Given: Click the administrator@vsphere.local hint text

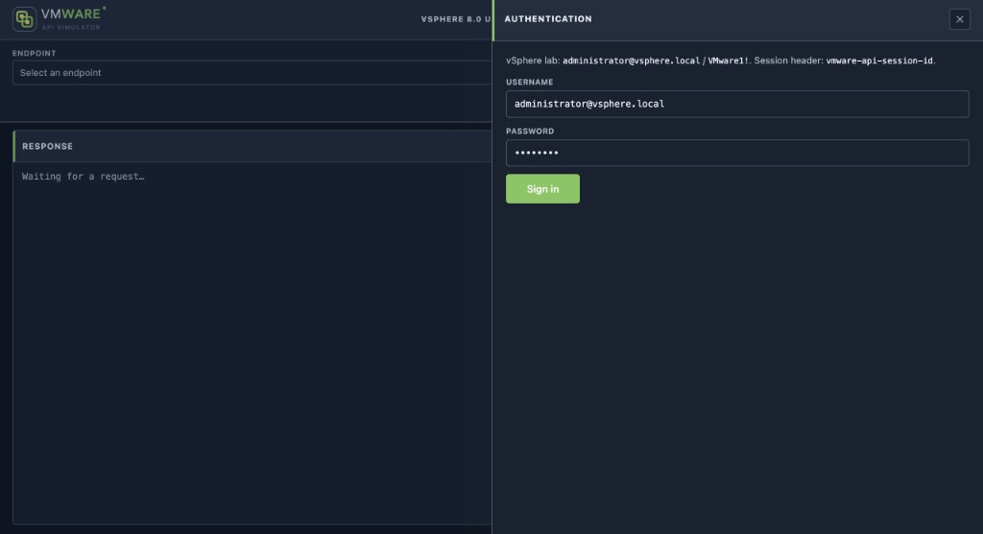Looking at the screenshot, I should (x=631, y=61).
